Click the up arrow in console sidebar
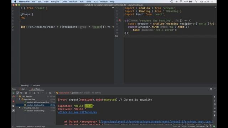The width and height of the screenshot is (228, 128). 214,97
